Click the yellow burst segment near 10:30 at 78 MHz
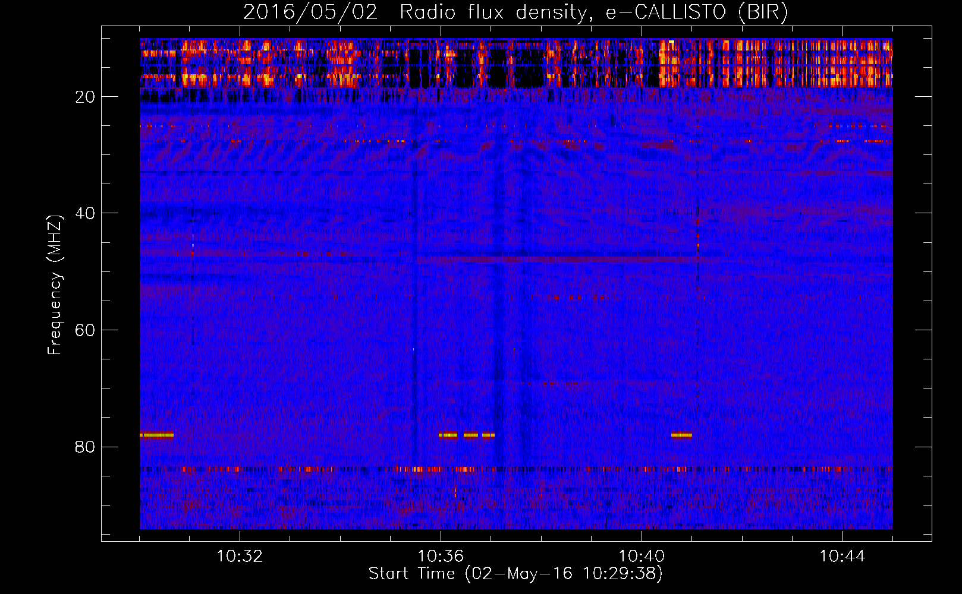 coord(156,435)
